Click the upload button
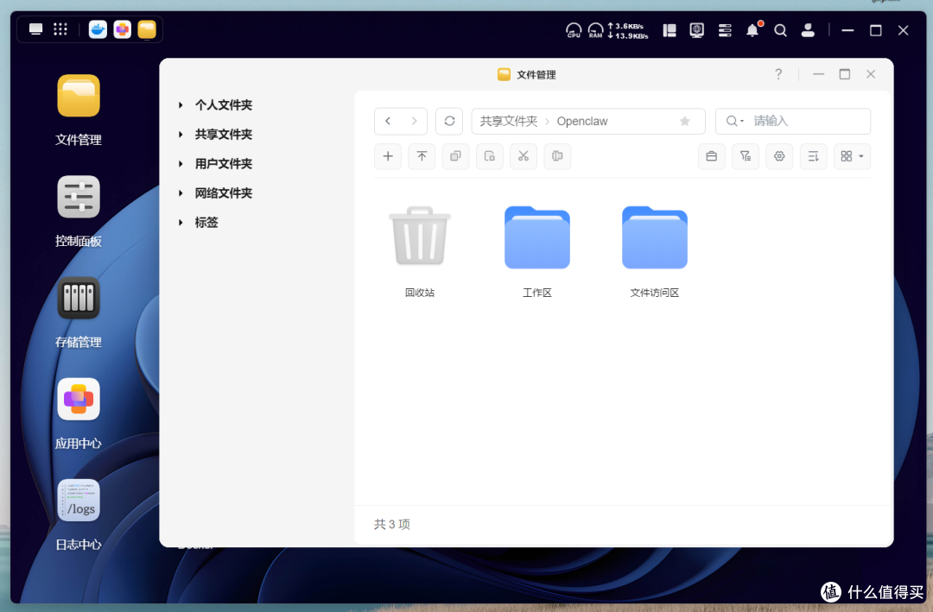Screen dimensions: 933x612 (x=422, y=156)
